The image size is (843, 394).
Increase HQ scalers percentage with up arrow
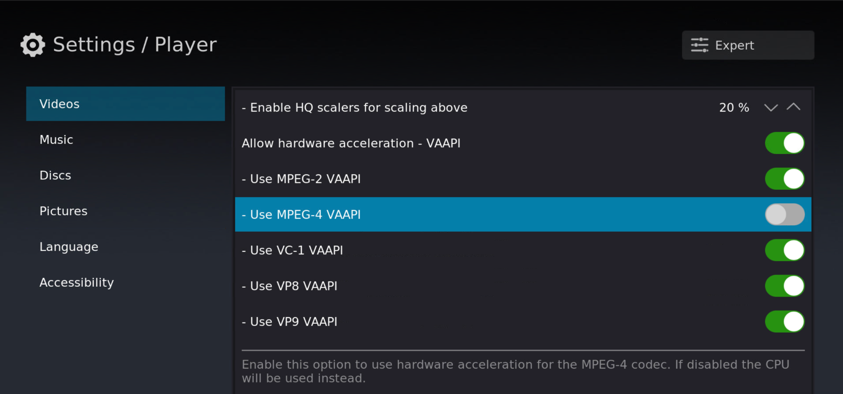793,107
